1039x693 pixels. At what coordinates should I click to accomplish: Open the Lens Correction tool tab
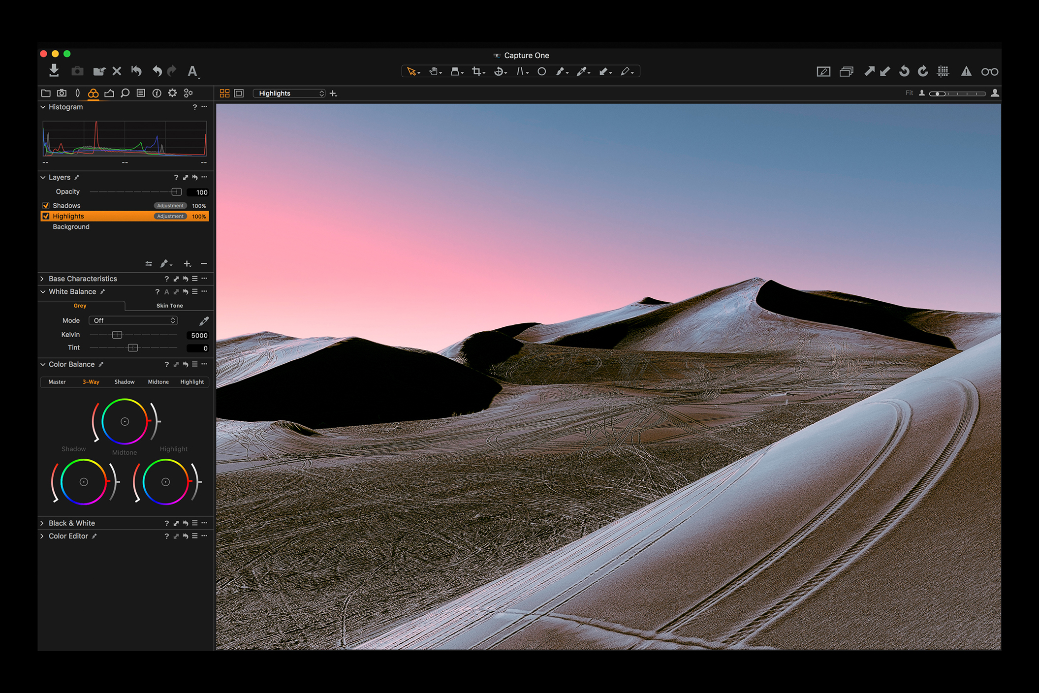point(78,93)
